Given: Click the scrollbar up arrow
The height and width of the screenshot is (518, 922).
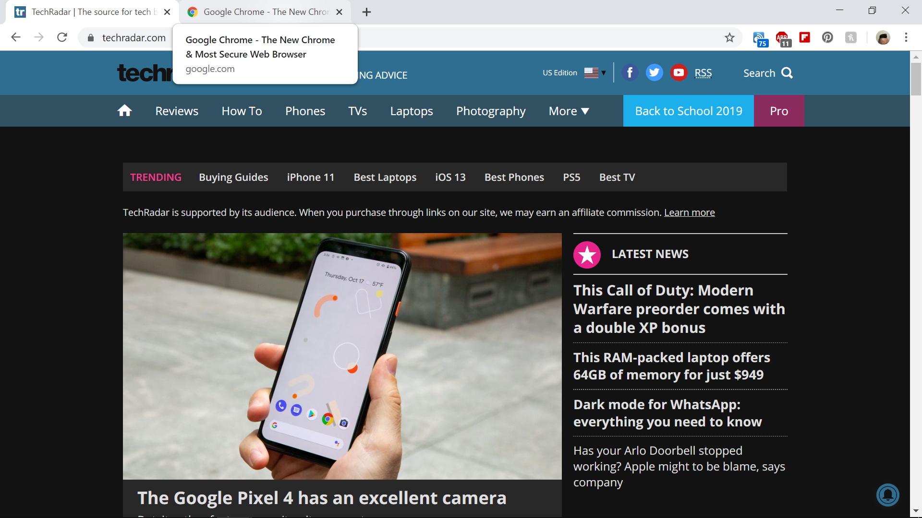Looking at the screenshot, I should 916,57.
